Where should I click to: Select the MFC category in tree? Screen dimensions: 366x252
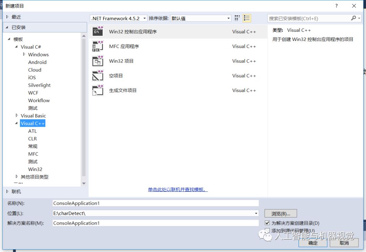pyautogui.click(x=33, y=154)
